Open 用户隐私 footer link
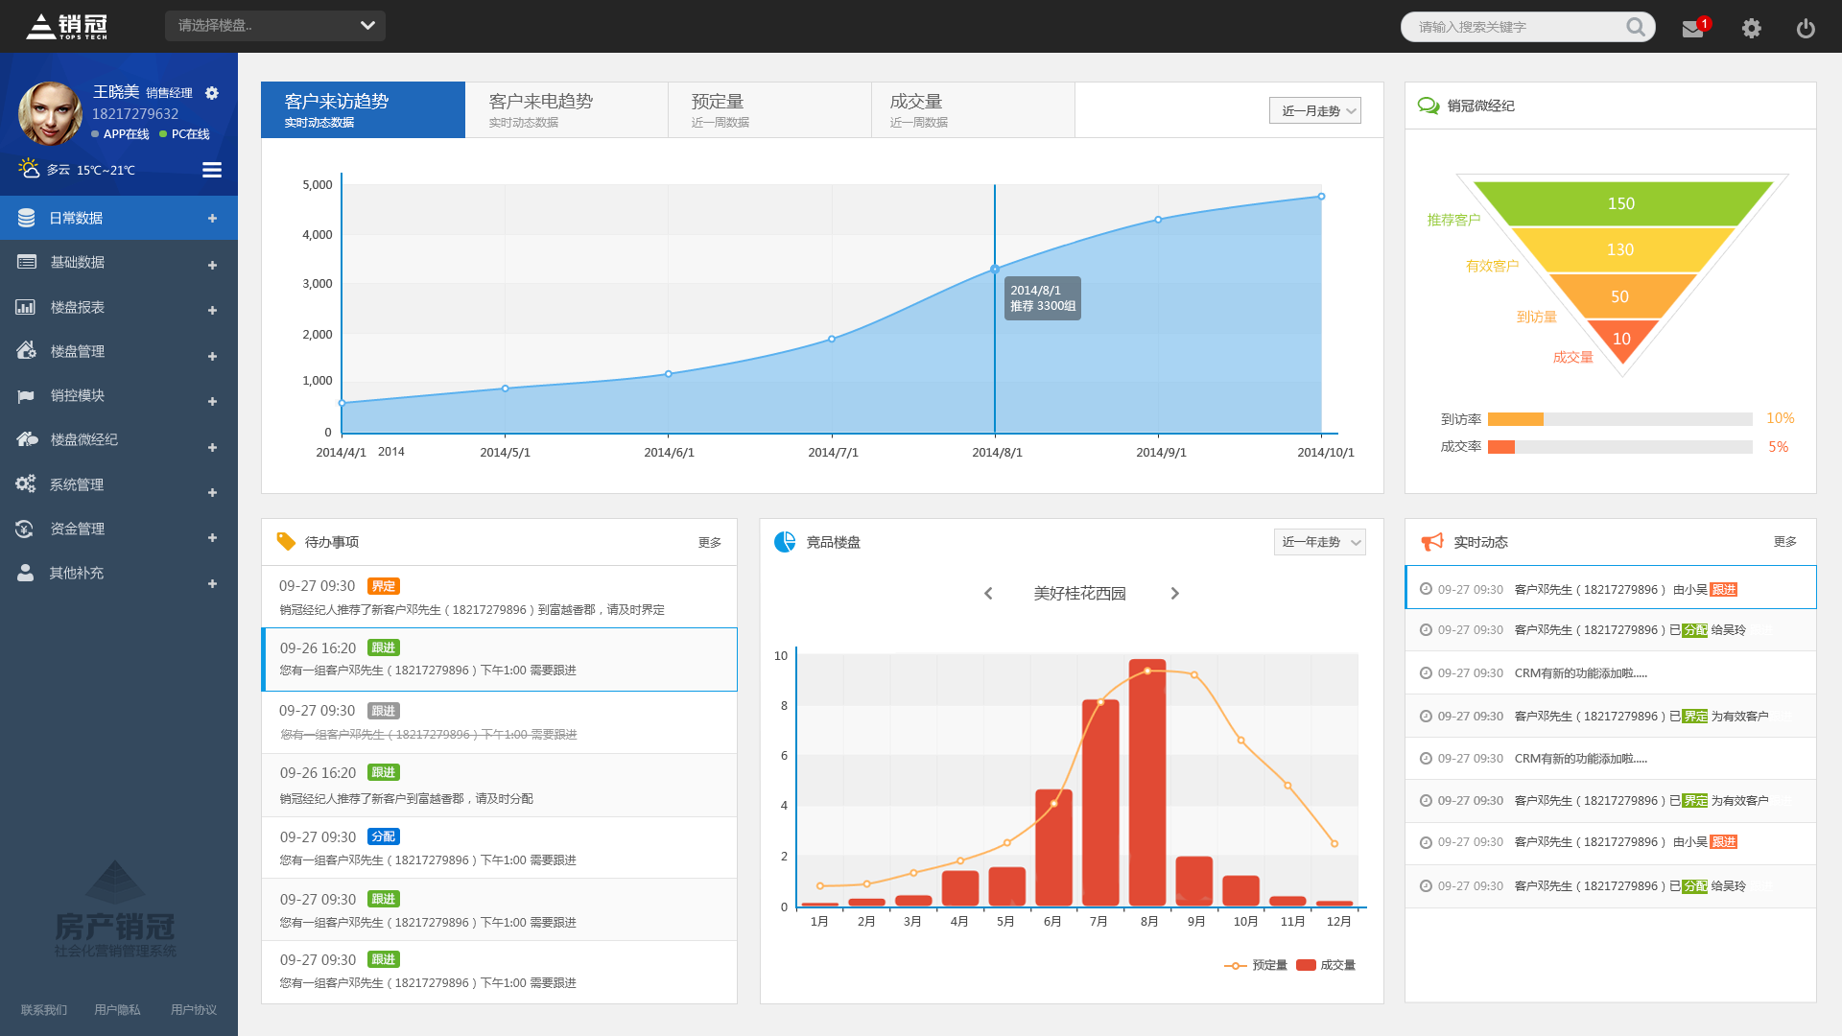Viewport: 1842px width, 1036px height. pyautogui.click(x=117, y=1010)
